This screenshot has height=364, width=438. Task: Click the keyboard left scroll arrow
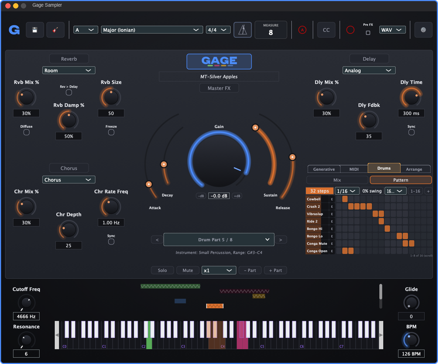click(57, 335)
